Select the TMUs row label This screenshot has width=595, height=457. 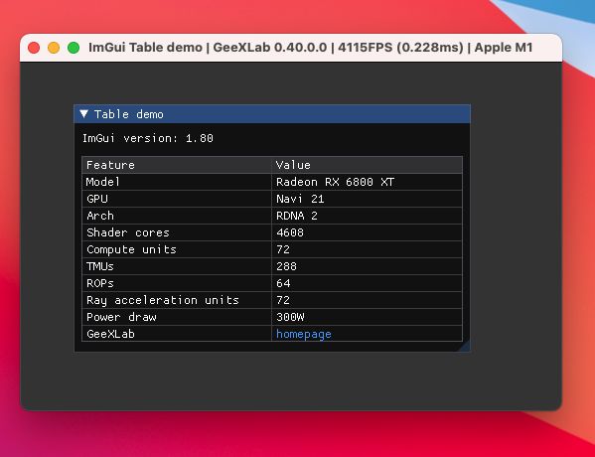tap(100, 266)
